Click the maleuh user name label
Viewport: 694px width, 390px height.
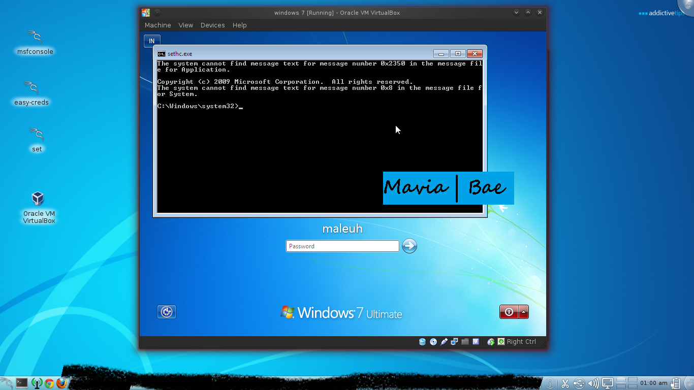point(342,229)
